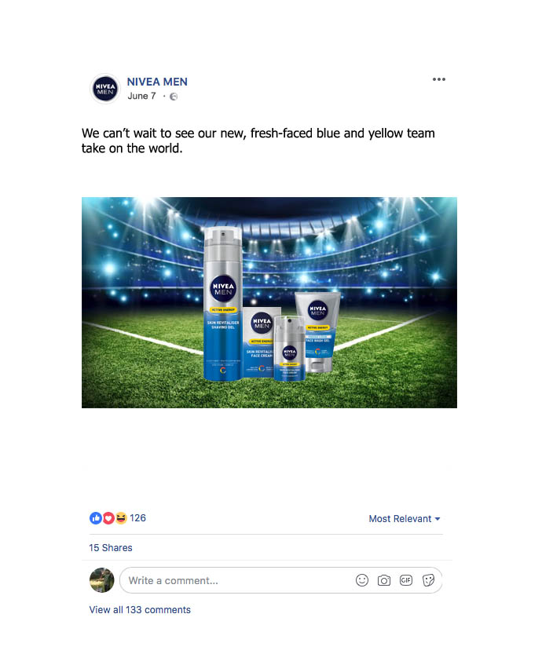Post a GIF using the GIF icon
Screen dimensions: 542x665
tap(406, 580)
